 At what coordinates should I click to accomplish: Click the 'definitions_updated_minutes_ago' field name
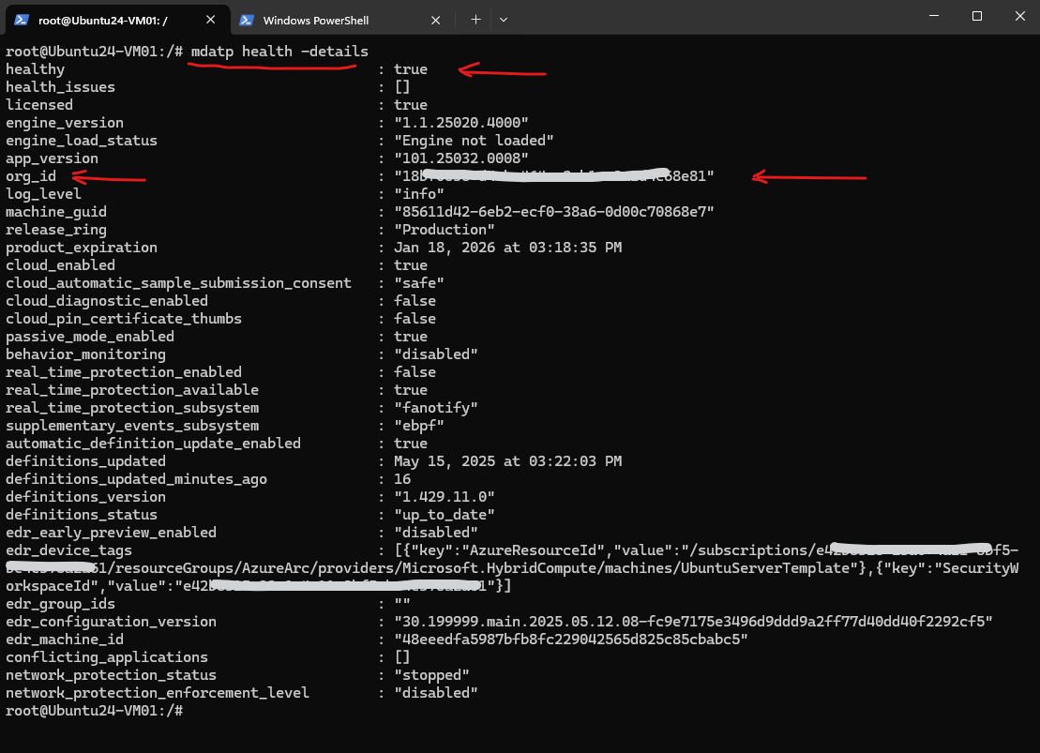point(136,479)
